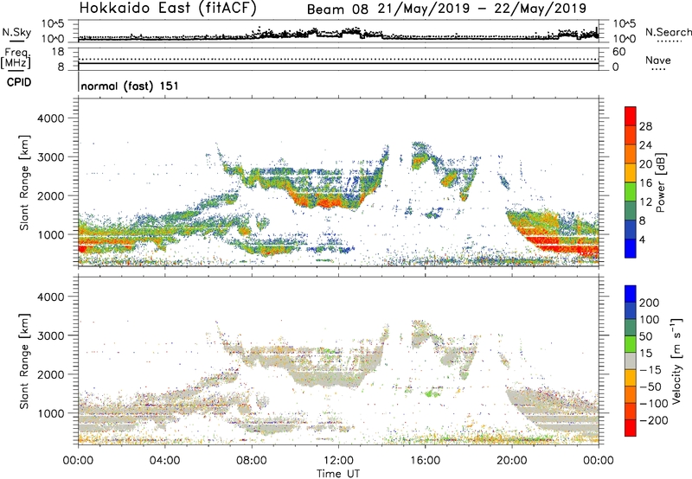
Task: Click the 'normal (fast) 151' mode text
Action: 130,86
